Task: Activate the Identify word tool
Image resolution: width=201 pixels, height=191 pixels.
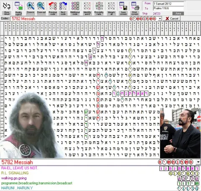Action: pos(87,8)
